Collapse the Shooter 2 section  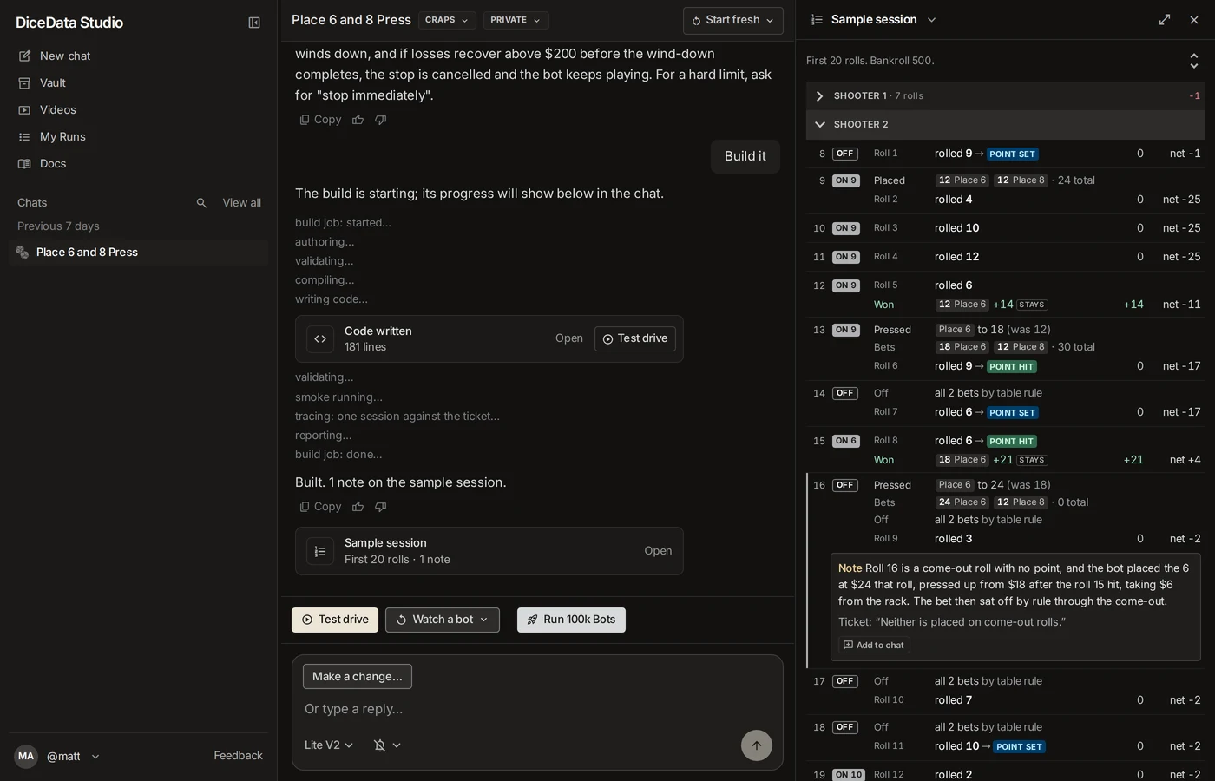(x=1005, y=124)
